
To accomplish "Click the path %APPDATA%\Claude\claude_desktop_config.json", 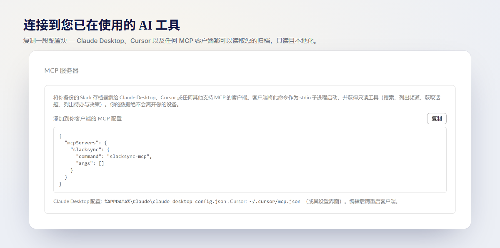I will (165, 201).
